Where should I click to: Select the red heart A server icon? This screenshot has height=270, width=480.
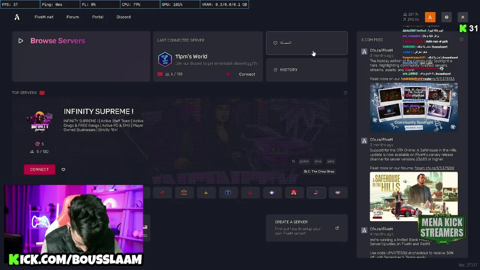point(294,192)
